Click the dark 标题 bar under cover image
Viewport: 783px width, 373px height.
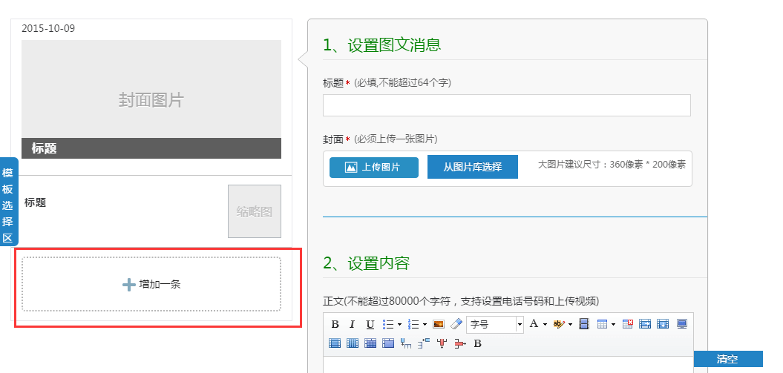tap(151, 148)
